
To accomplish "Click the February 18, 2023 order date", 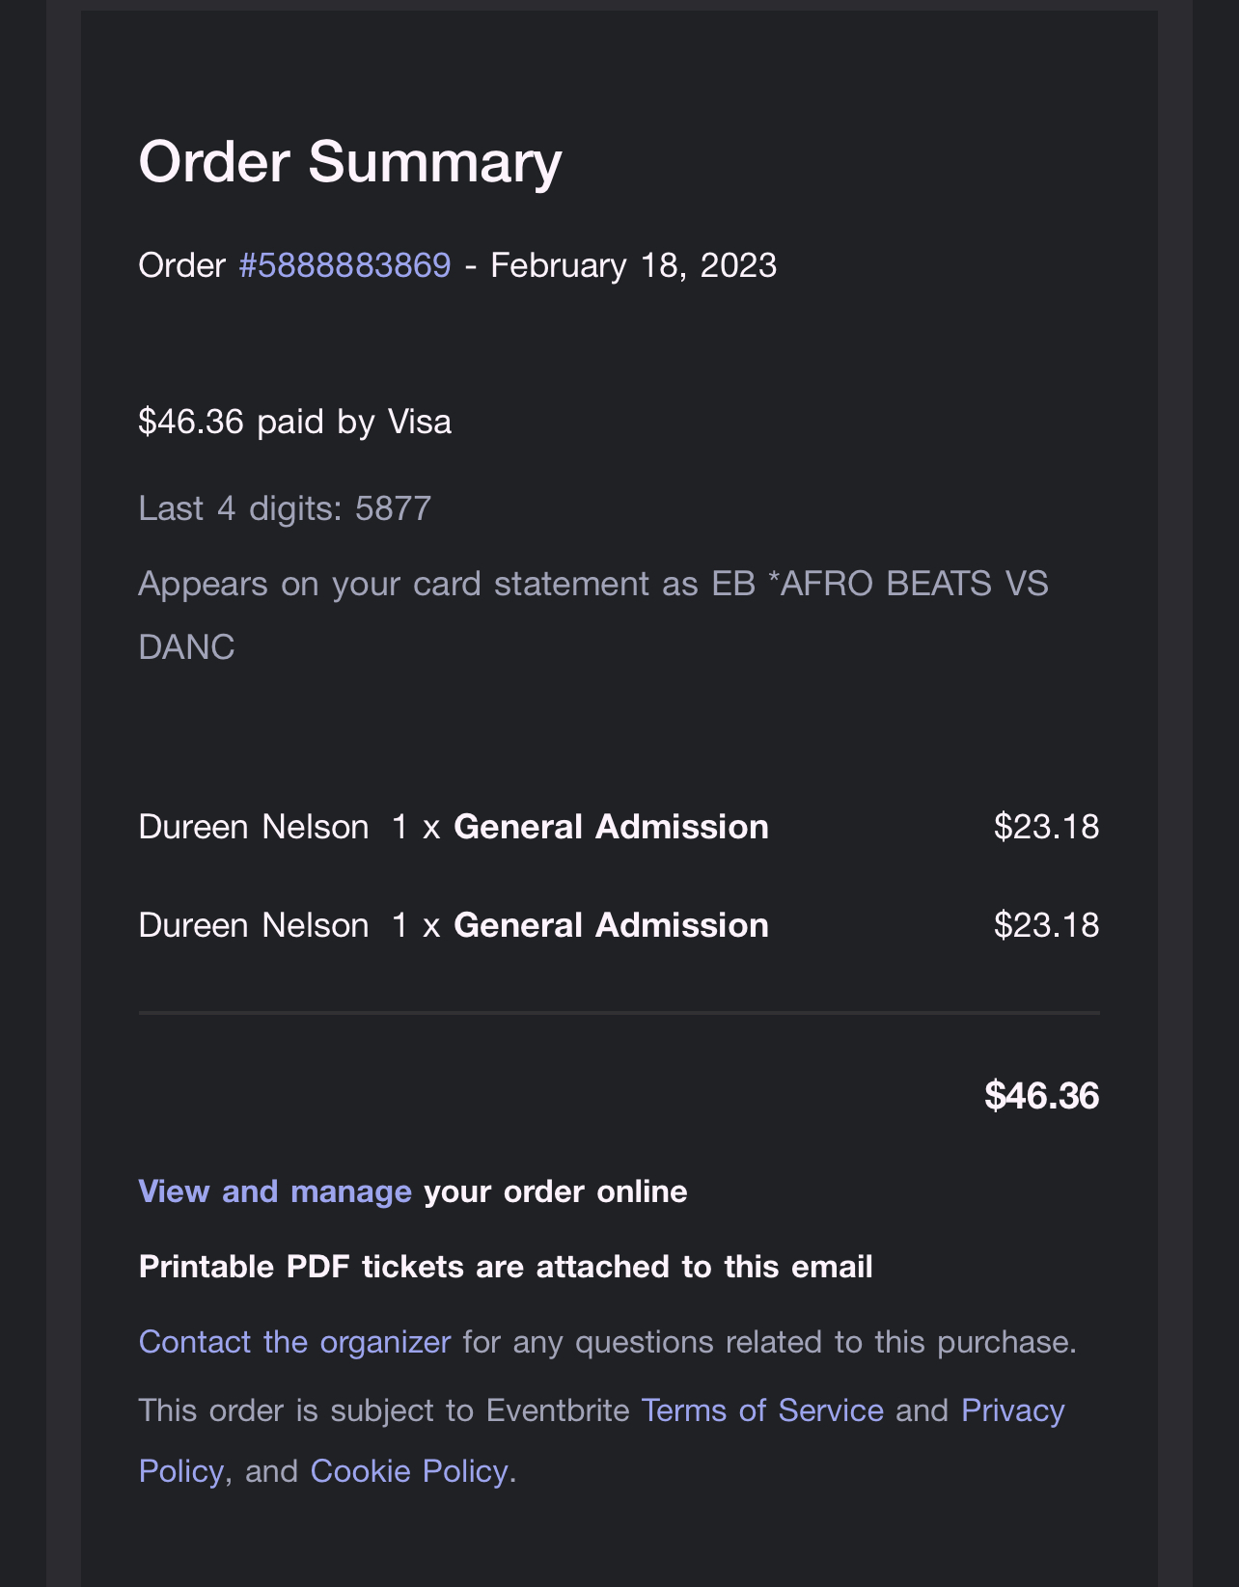I will pos(633,265).
